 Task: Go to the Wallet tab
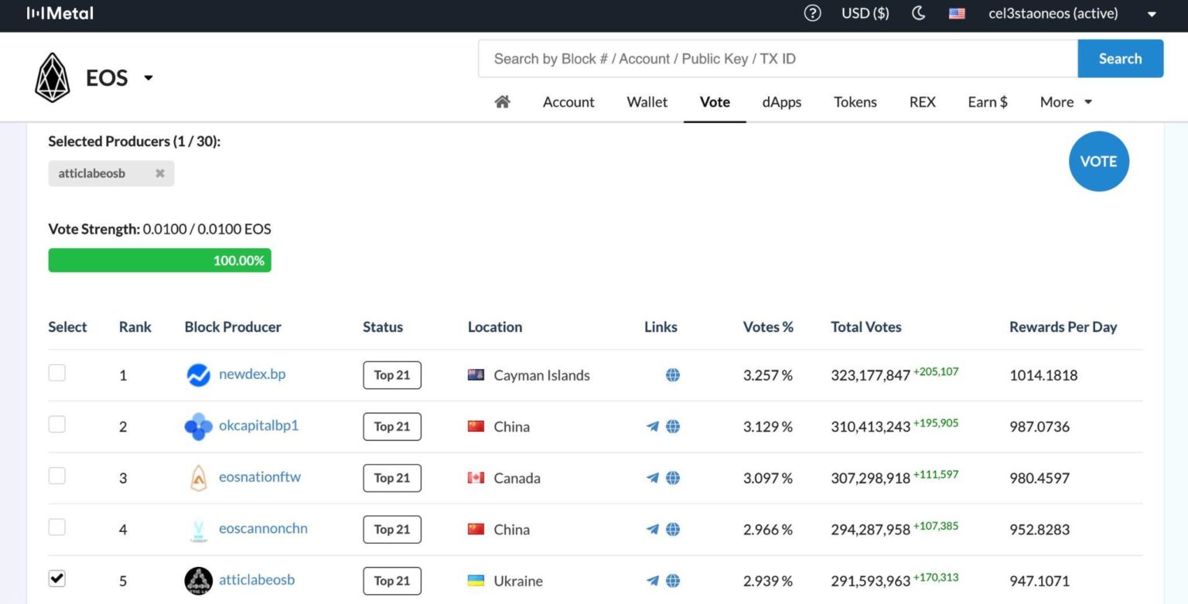(647, 102)
